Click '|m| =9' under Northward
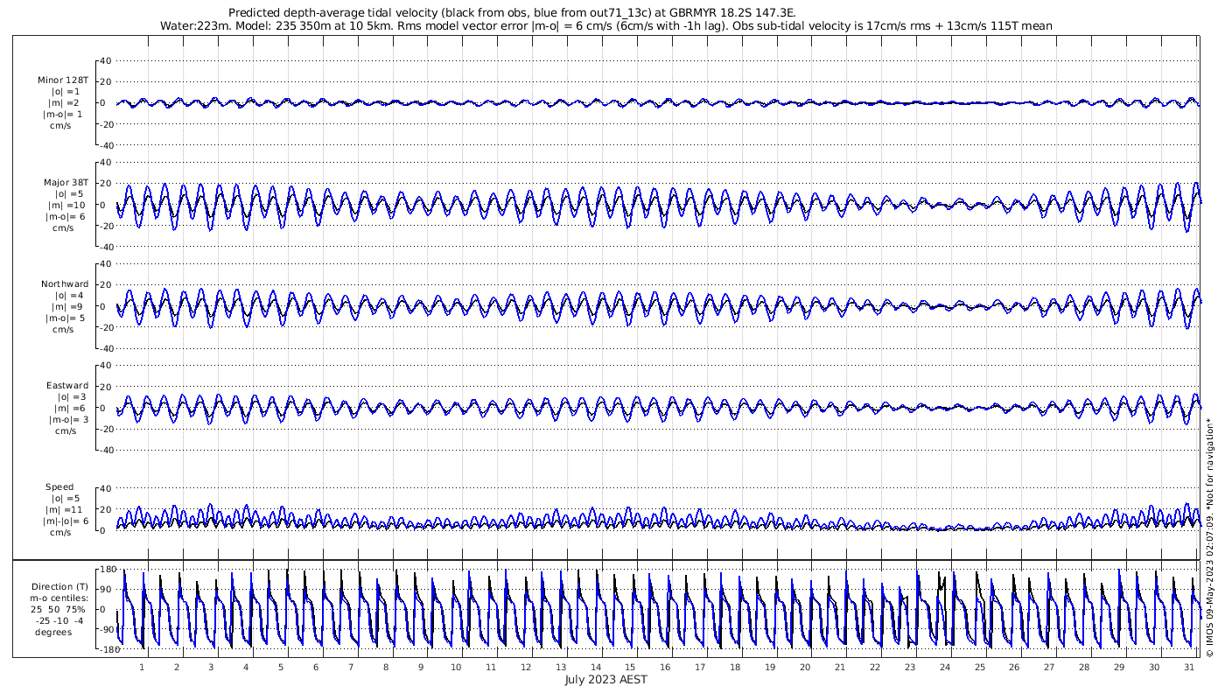 pos(66,307)
